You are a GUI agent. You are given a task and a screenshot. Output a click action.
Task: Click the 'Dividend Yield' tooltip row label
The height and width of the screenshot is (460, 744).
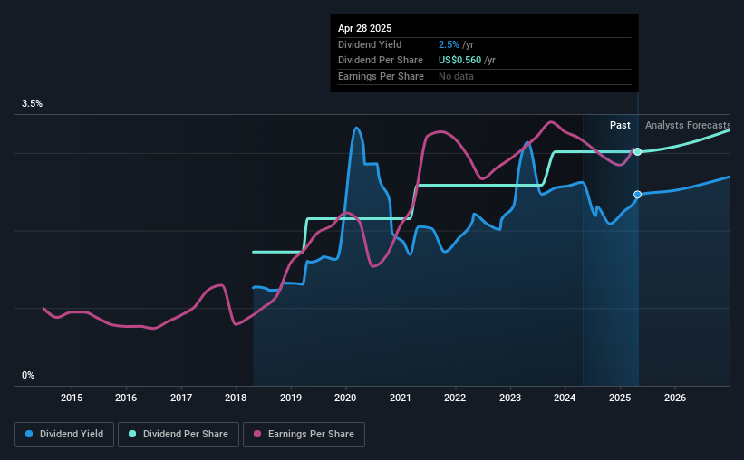(x=370, y=44)
